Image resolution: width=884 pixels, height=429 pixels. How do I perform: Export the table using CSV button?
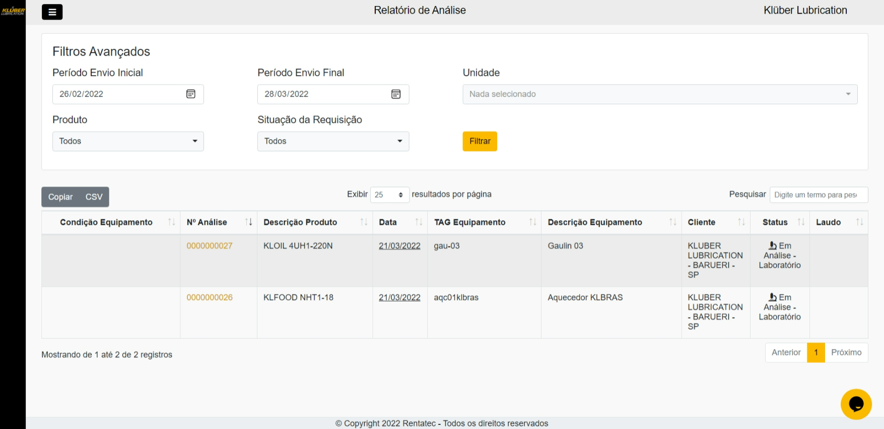[x=94, y=197]
